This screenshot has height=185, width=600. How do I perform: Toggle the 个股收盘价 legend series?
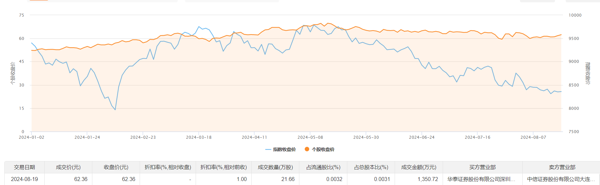[x=320, y=149]
